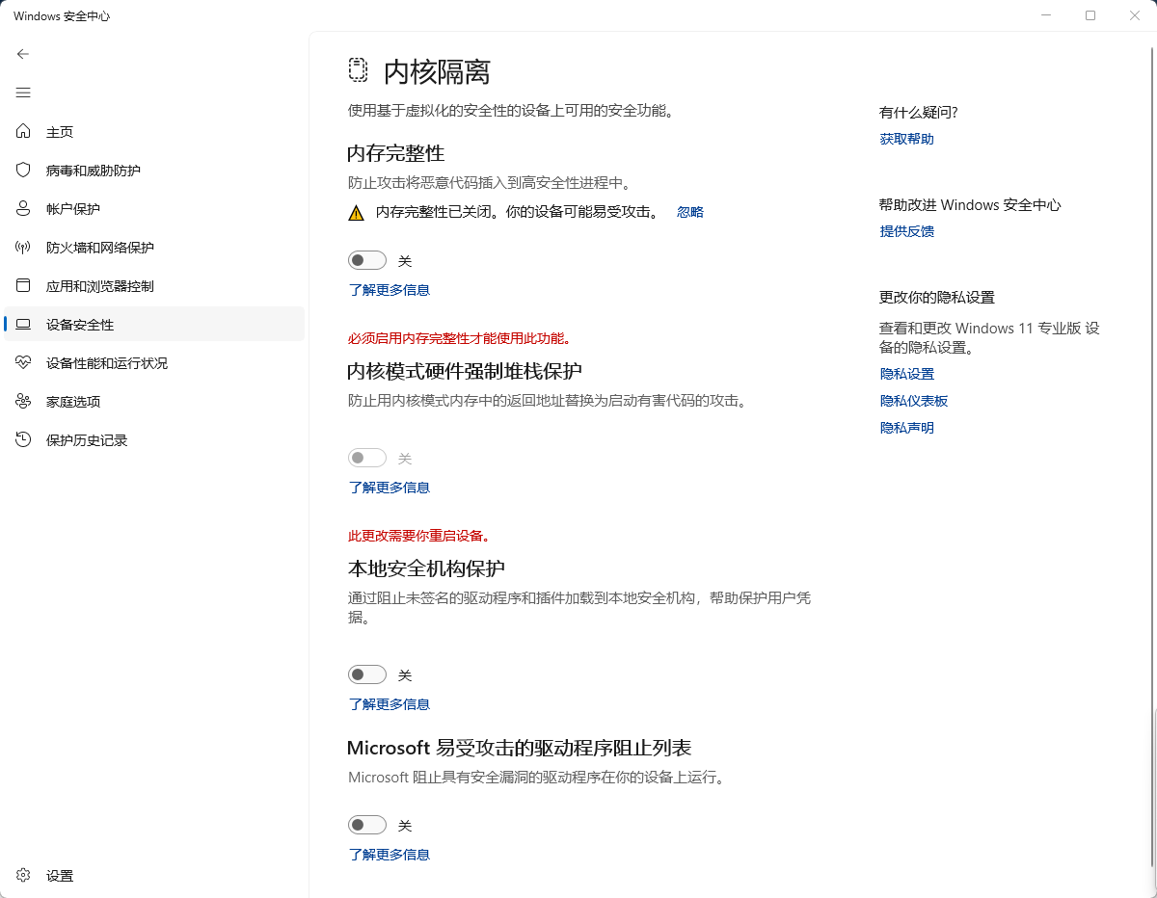This screenshot has height=898, width=1157.
Task: Click the family icon for 家庭选项
Action: [x=24, y=402]
